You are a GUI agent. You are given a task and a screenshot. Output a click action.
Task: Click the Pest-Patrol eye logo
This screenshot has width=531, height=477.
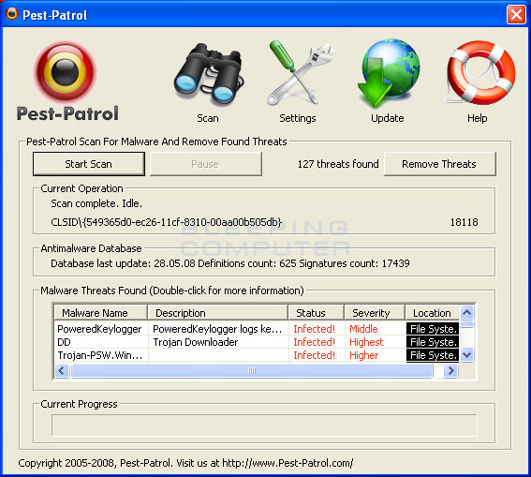[x=66, y=72]
